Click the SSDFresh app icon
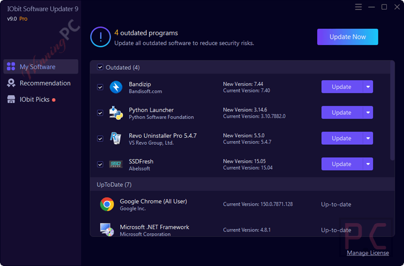Viewport: 404px width, 266px height. point(116,164)
